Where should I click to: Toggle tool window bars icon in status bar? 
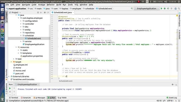(7, 101)
